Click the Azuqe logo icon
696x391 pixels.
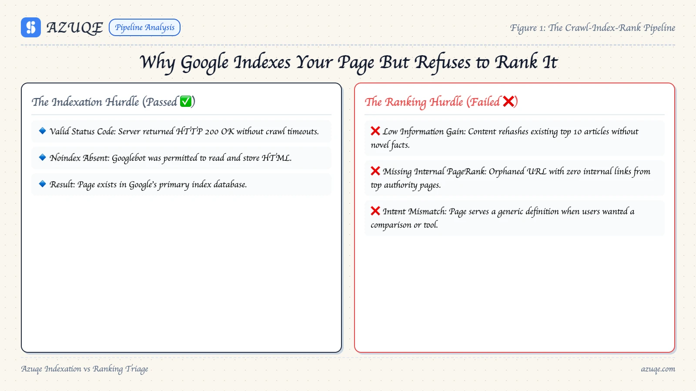31,27
